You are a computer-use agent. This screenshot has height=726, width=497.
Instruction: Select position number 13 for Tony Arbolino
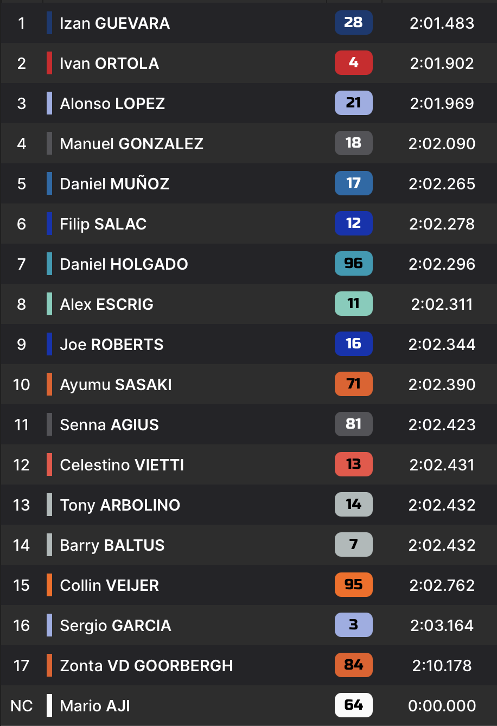click(x=21, y=505)
